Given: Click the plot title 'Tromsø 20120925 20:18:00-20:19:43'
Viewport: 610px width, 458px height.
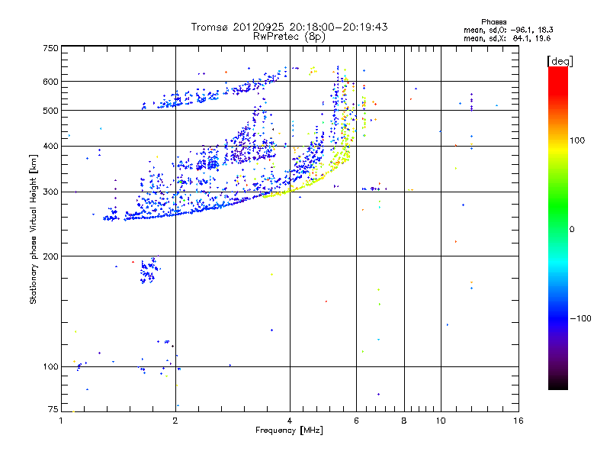Looking at the screenshot, I should pyautogui.click(x=289, y=27).
